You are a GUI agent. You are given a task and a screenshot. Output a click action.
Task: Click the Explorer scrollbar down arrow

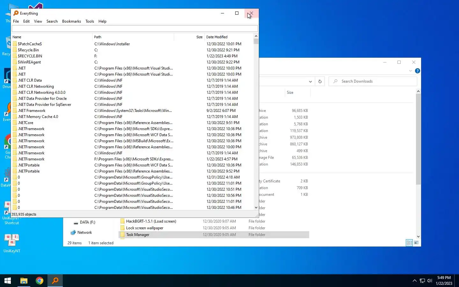tap(418, 237)
